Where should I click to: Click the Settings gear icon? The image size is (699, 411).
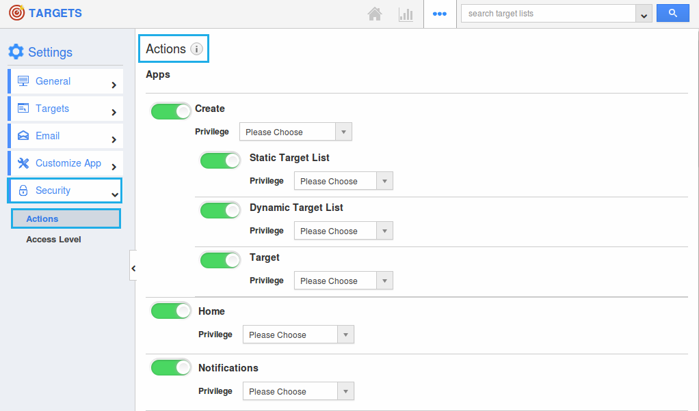click(16, 52)
